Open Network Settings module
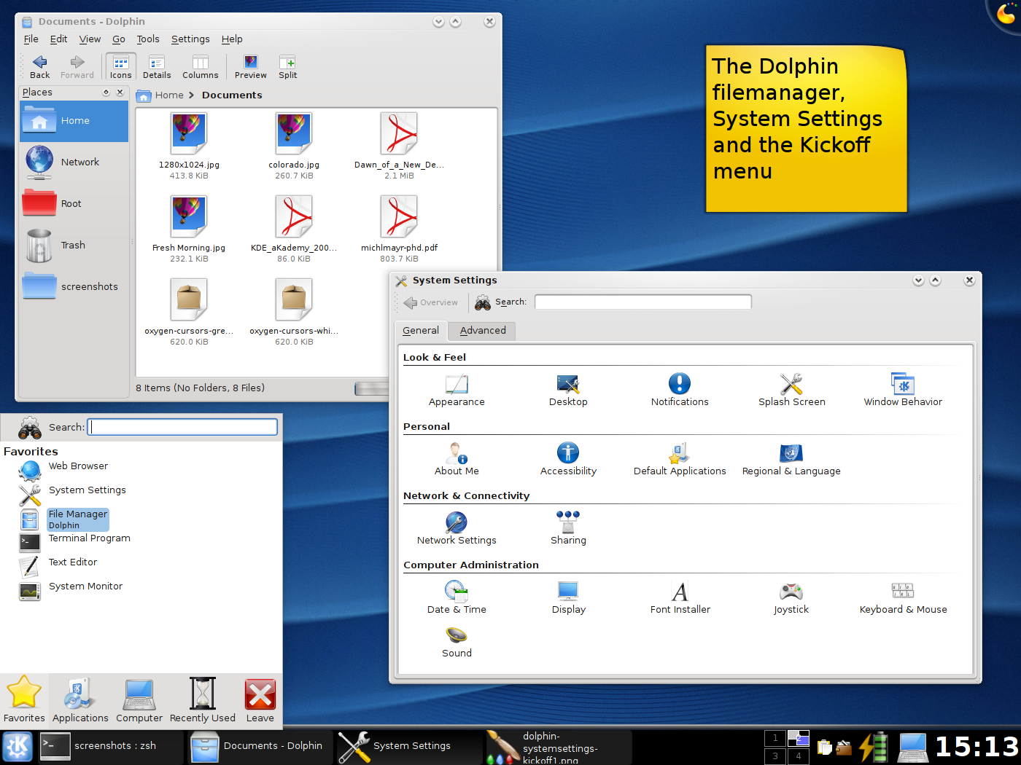 (457, 523)
